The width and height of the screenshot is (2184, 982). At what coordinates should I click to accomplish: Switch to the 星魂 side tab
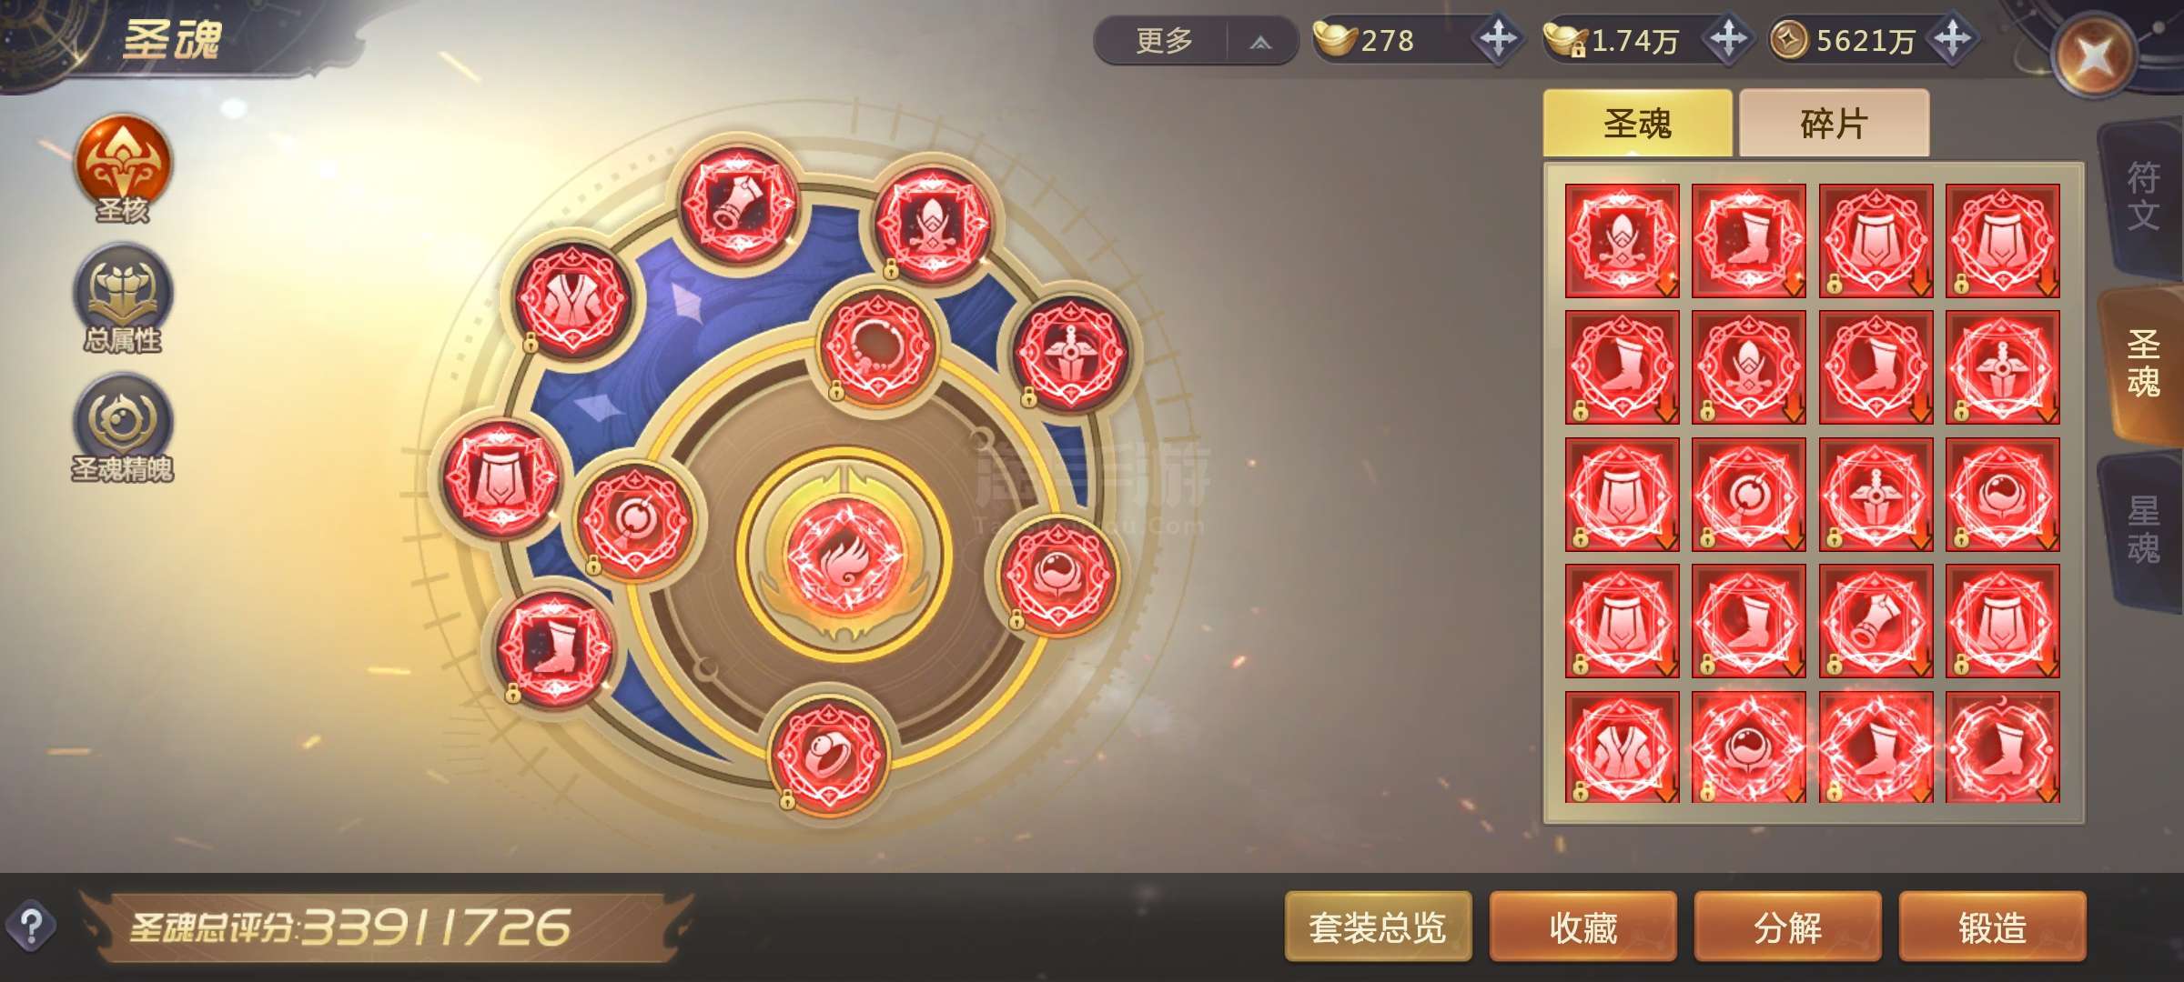(2143, 531)
